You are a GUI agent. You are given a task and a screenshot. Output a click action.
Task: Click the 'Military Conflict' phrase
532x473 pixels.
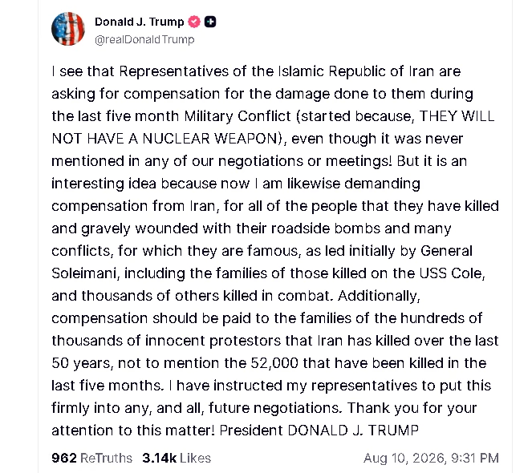click(238, 116)
